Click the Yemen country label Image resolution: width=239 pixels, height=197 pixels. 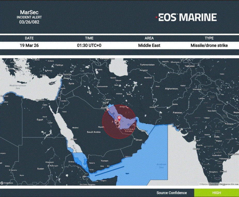(x=104, y=161)
